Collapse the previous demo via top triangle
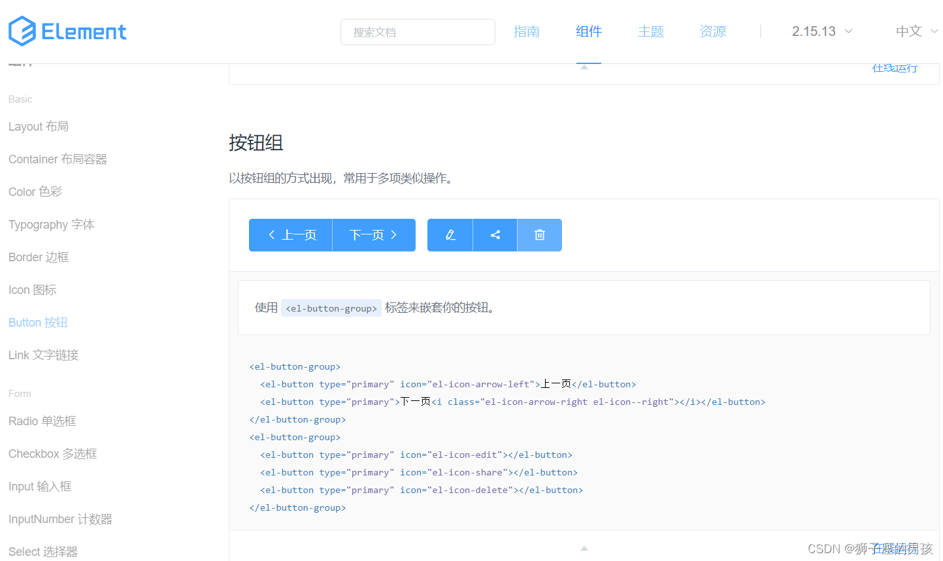This screenshot has height=561, width=943. 584,67
